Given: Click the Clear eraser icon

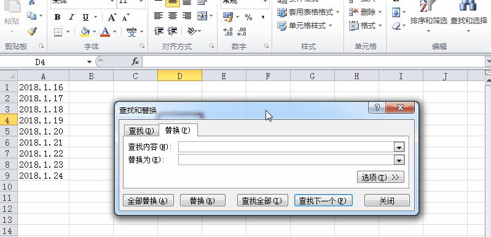Looking at the screenshot, I should click(396, 26).
